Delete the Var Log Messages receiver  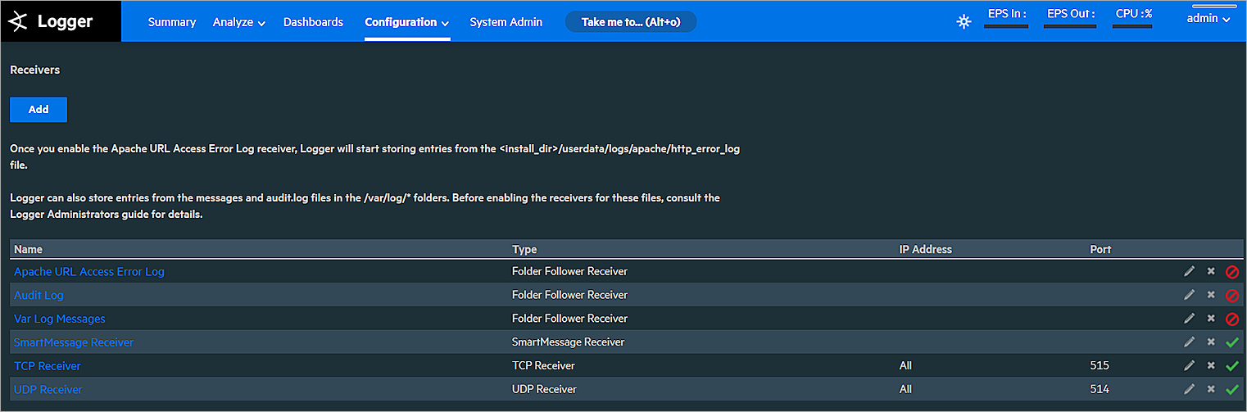(x=1211, y=319)
